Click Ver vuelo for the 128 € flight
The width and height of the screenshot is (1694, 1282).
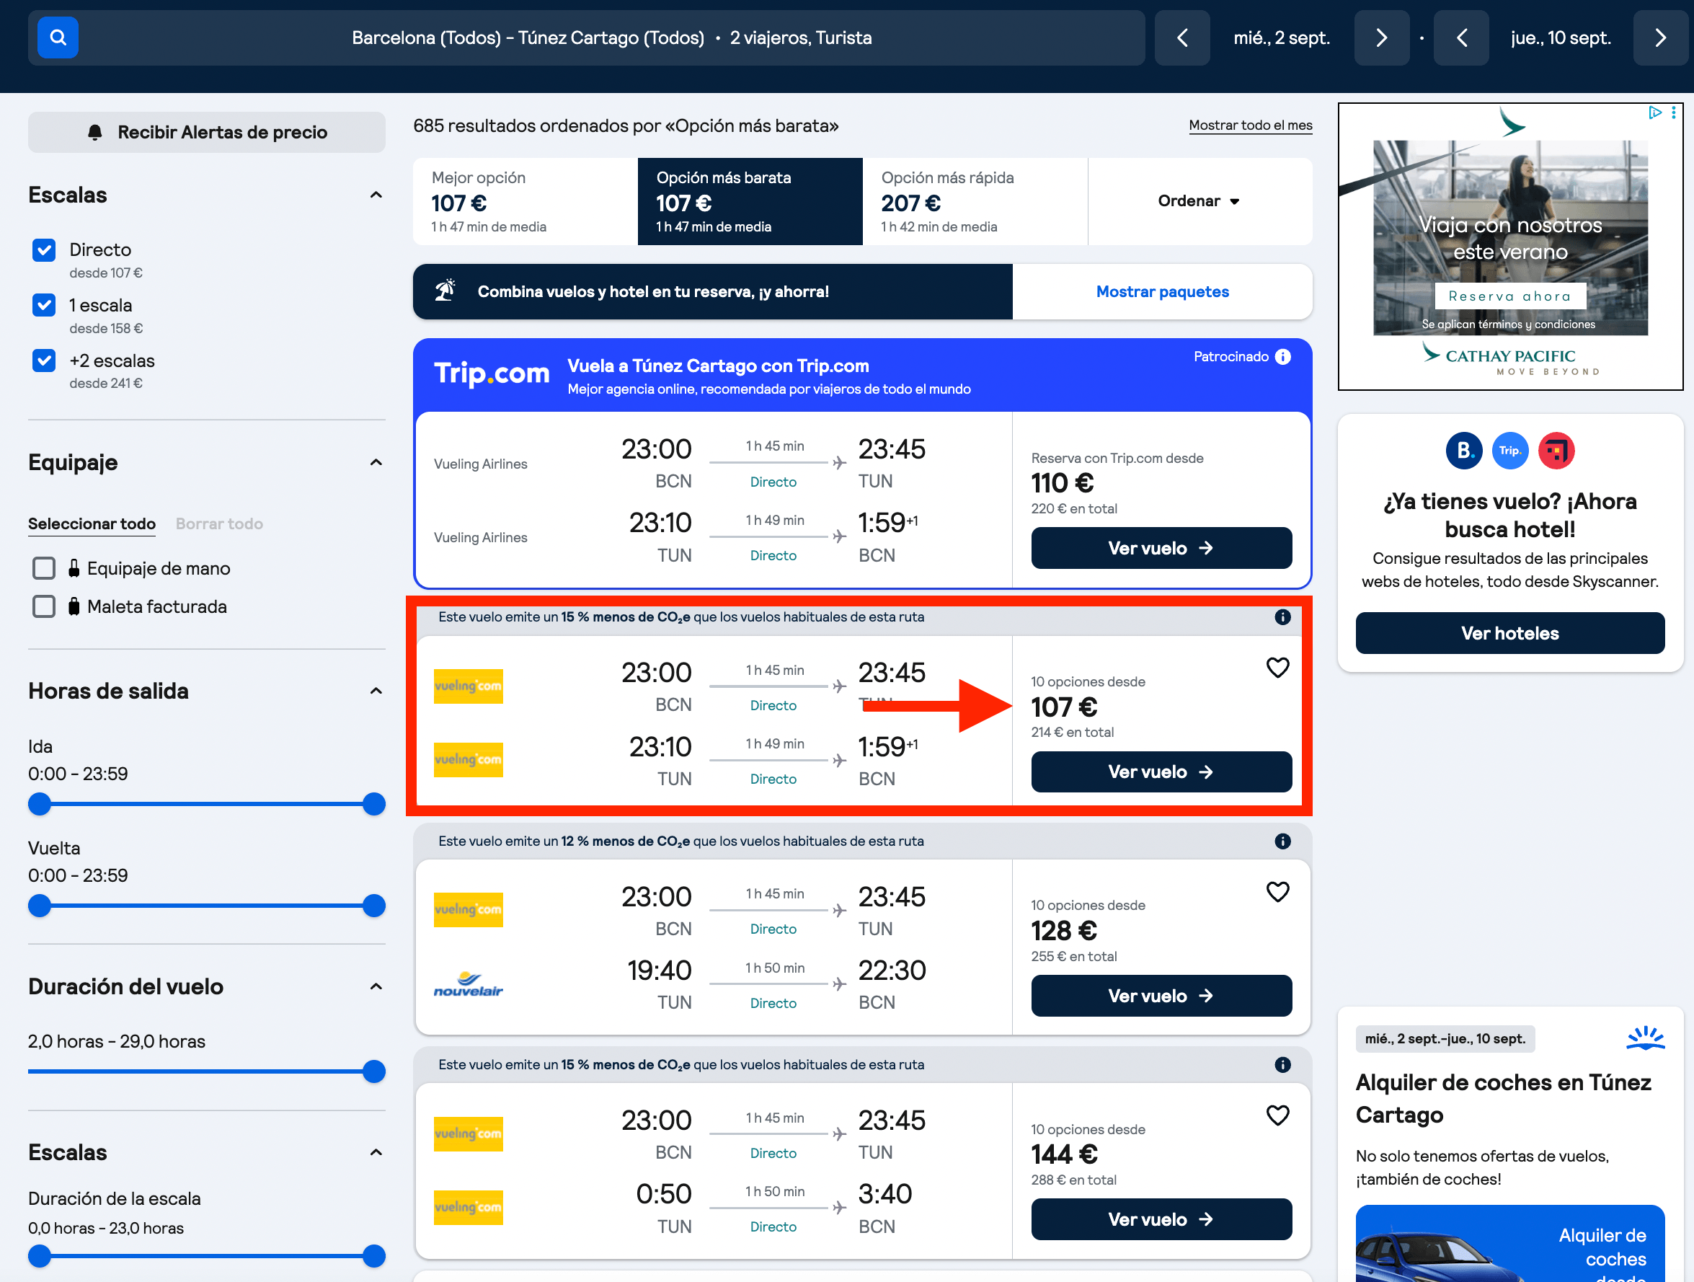[x=1161, y=996]
